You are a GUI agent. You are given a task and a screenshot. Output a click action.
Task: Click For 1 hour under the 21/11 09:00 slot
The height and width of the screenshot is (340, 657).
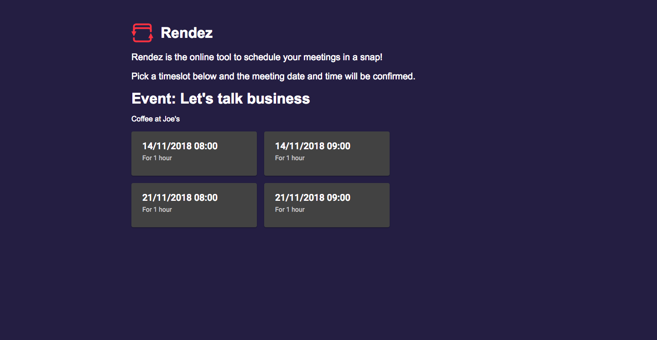tap(290, 209)
